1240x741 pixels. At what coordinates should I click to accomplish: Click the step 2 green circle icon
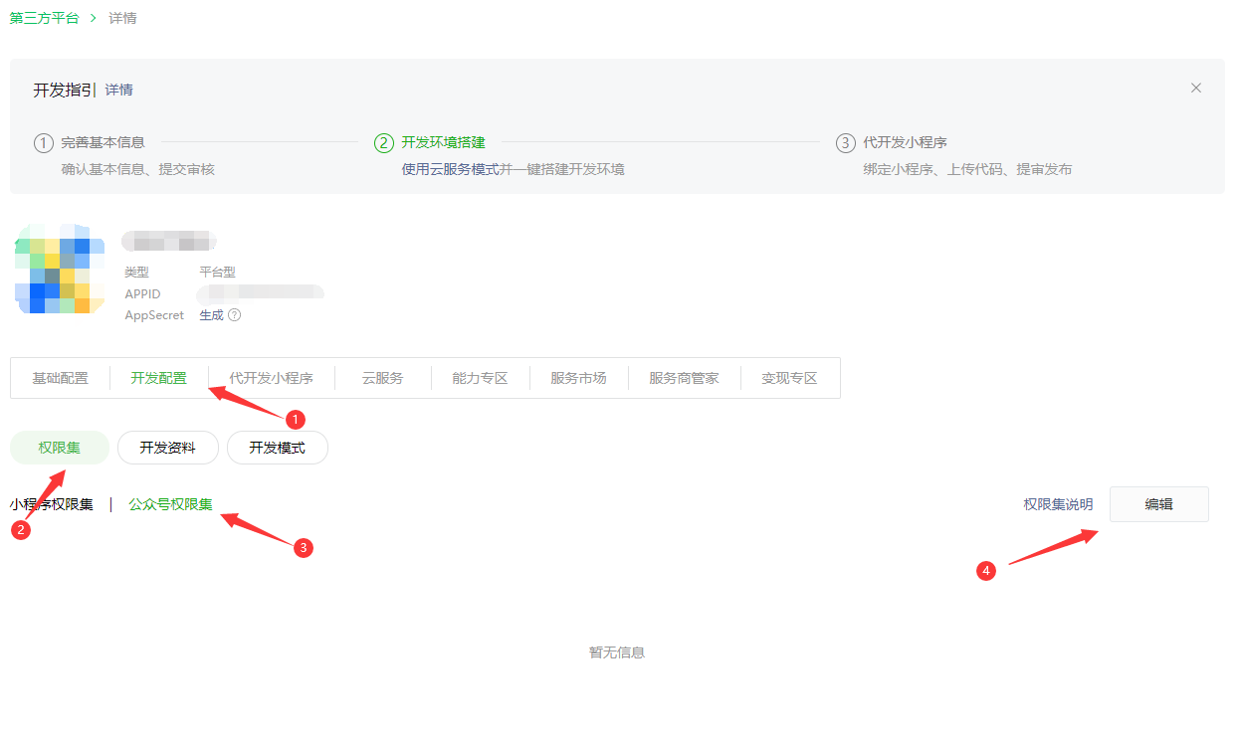[383, 143]
